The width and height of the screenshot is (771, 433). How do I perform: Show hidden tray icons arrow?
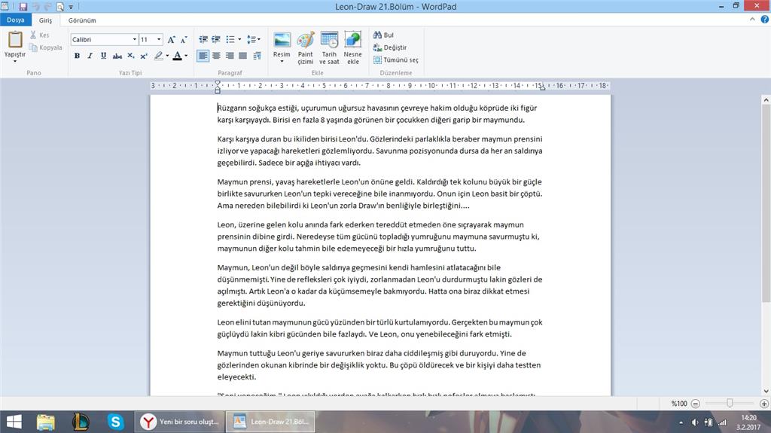681,422
